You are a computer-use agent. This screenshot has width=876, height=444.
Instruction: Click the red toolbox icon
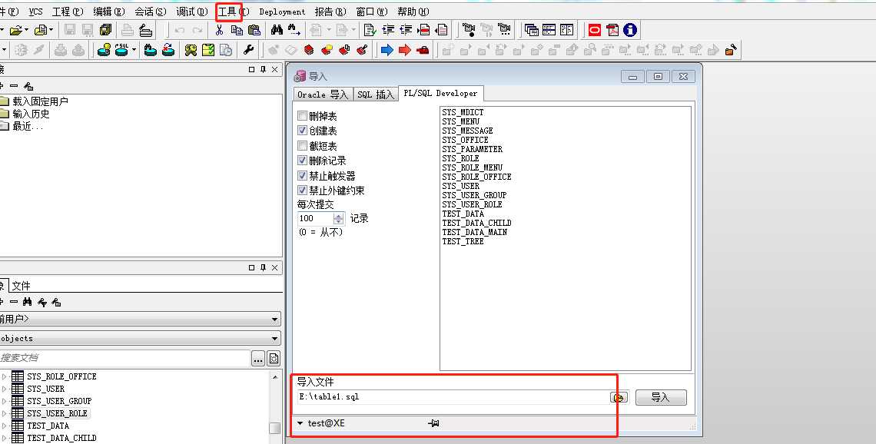423,50
